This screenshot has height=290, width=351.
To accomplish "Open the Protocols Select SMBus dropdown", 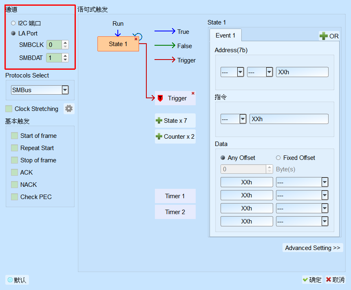I will tap(40, 90).
